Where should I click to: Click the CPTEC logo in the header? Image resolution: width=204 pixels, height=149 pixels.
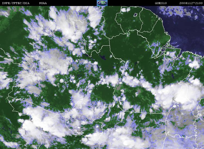[x=102, y=3]
